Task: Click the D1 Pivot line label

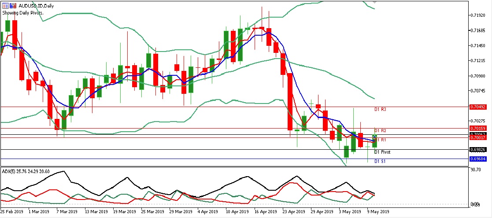Action: pyautogui.click(x=382, y=152)
